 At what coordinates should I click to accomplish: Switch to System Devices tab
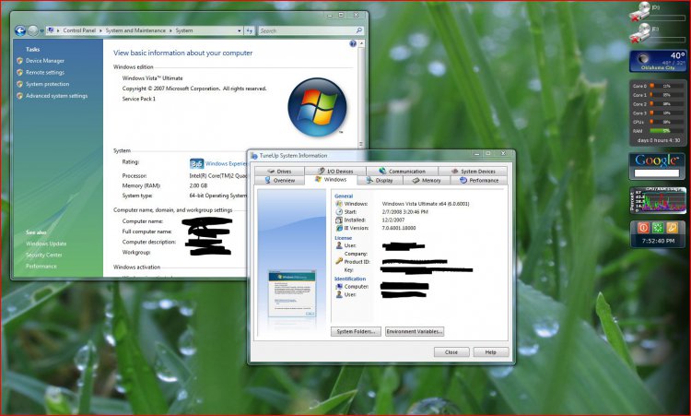tap(473, 172)
